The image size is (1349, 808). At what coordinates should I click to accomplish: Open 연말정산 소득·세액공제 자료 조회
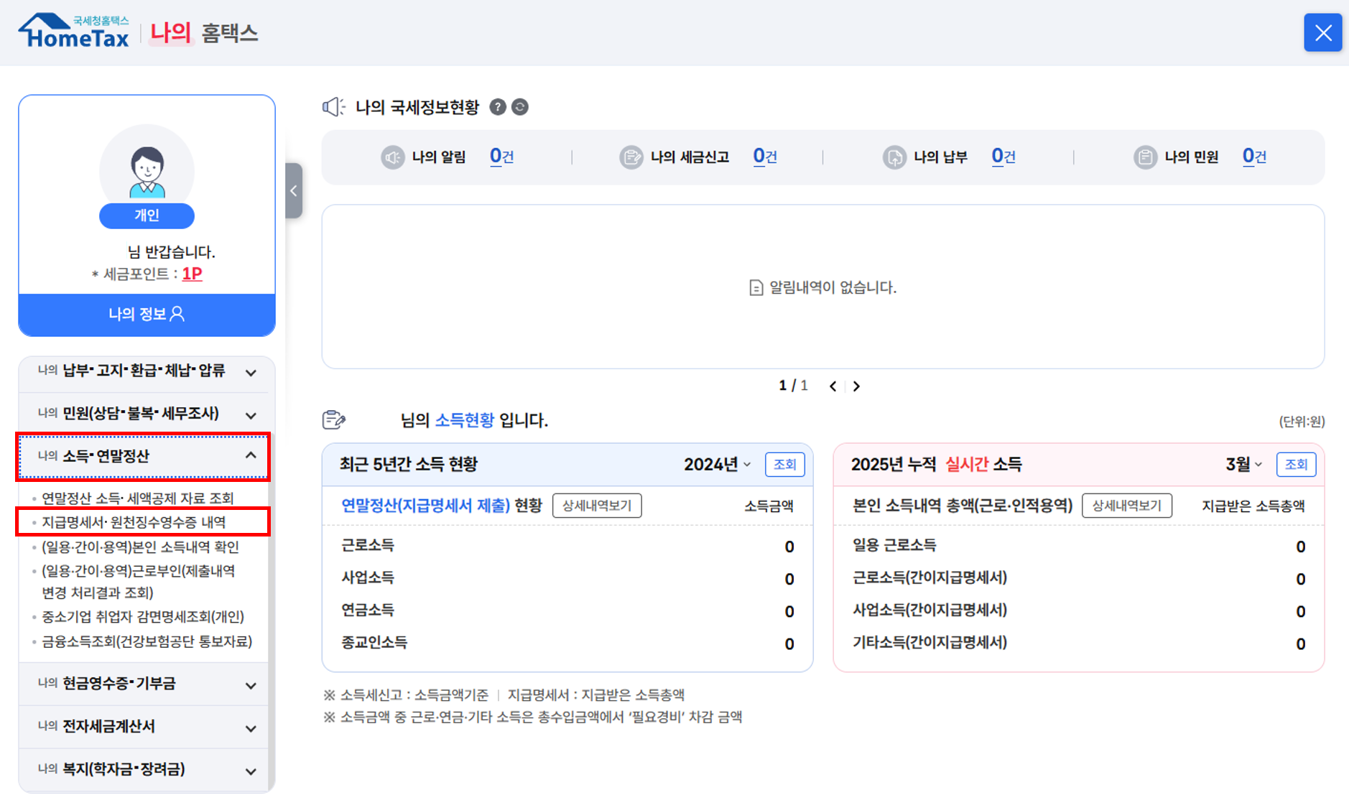tap(137, 498)
